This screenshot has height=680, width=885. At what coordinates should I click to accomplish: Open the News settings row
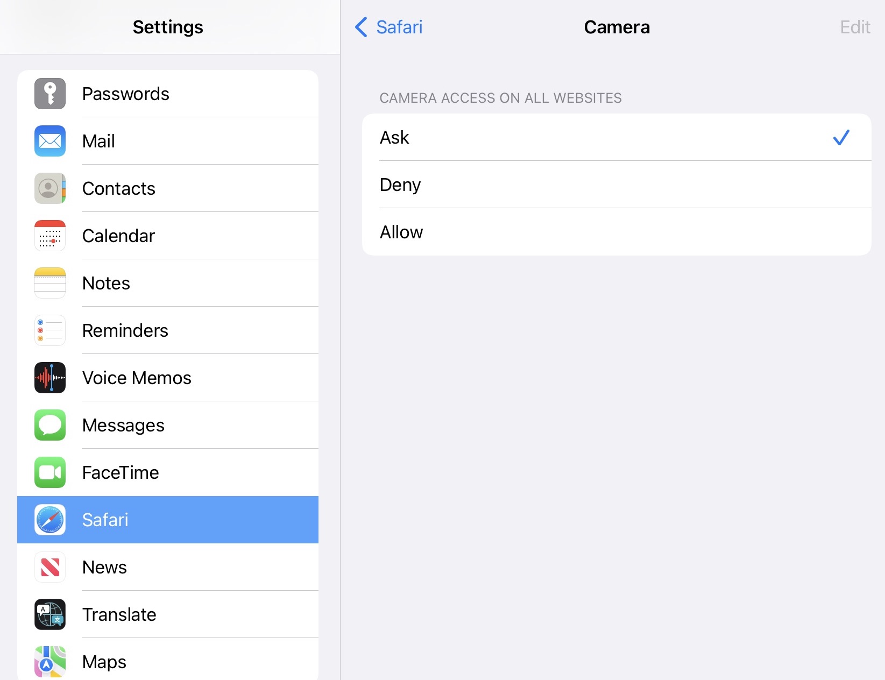tap(168, 567)
